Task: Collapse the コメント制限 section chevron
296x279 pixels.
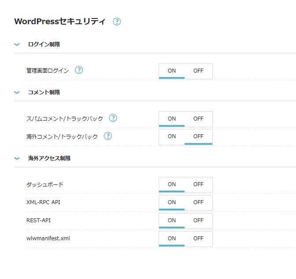Action: point(17,92)
